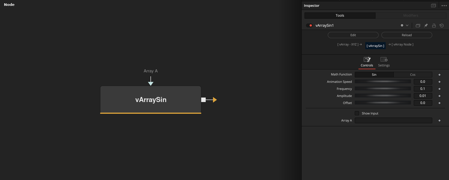Click the Array A label above the node

click(x=151, y=71)
